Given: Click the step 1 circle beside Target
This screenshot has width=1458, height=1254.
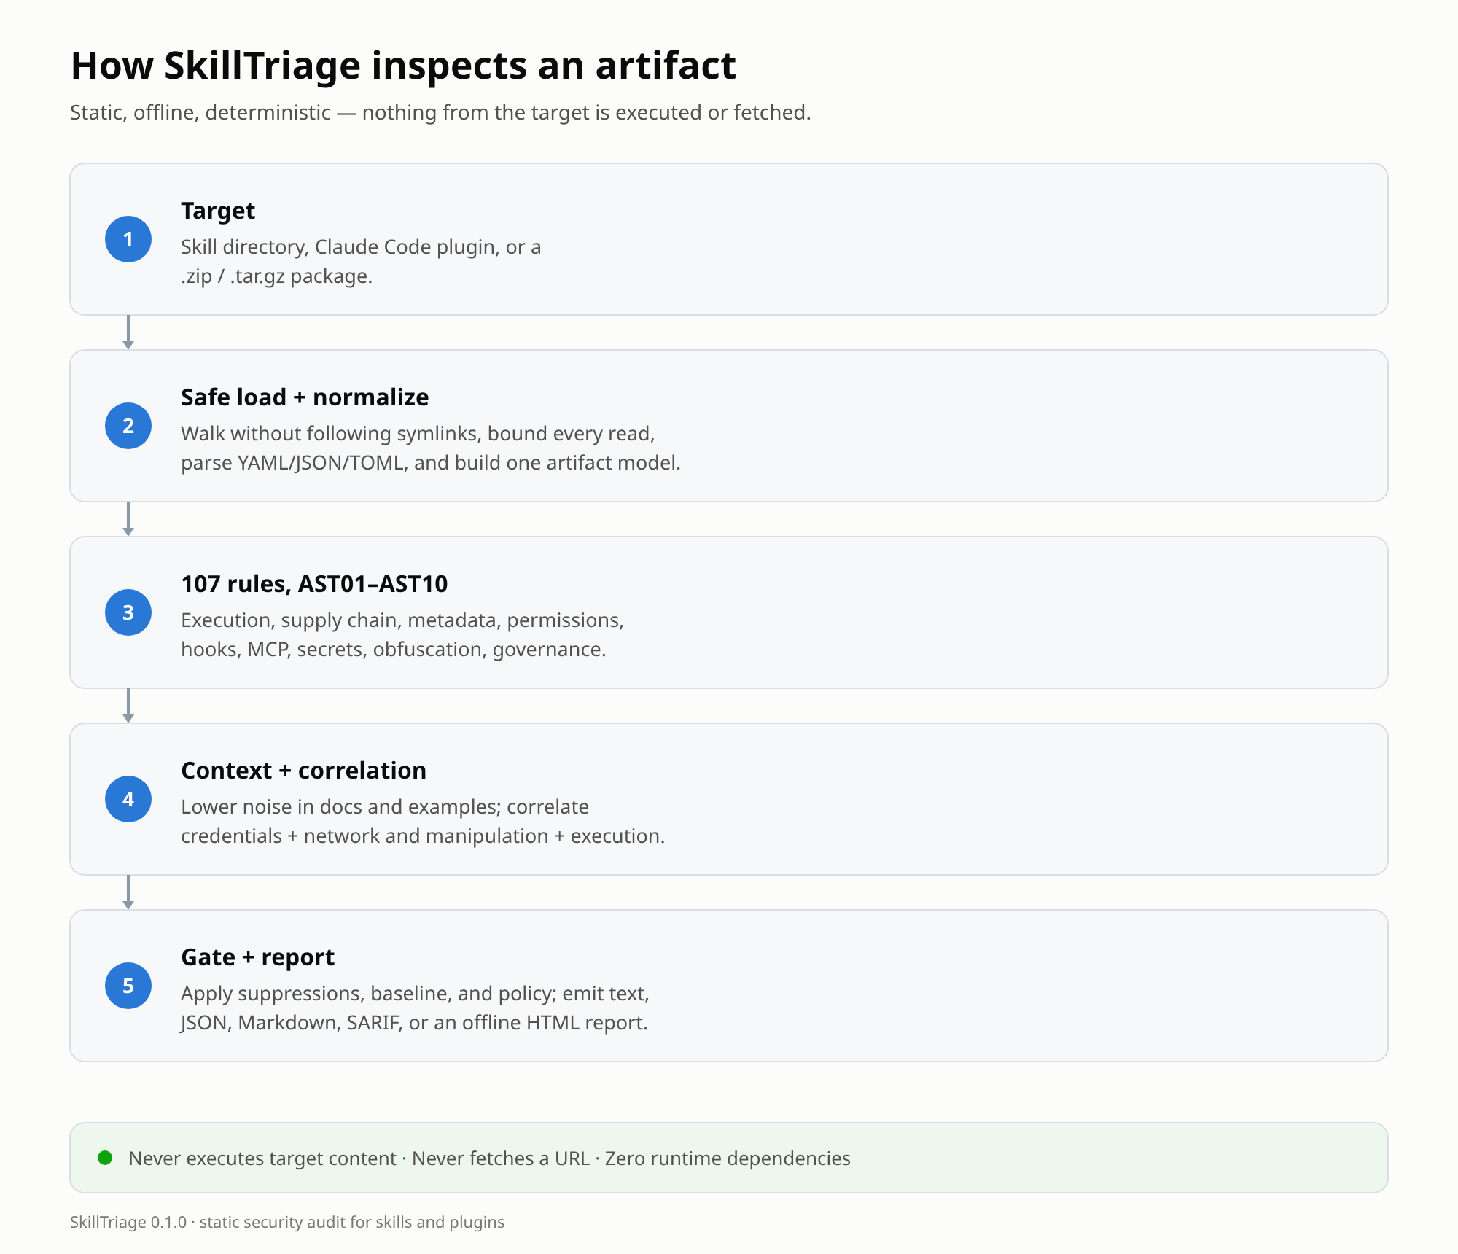Looking at the screenshot, I should tap(128, 239).
